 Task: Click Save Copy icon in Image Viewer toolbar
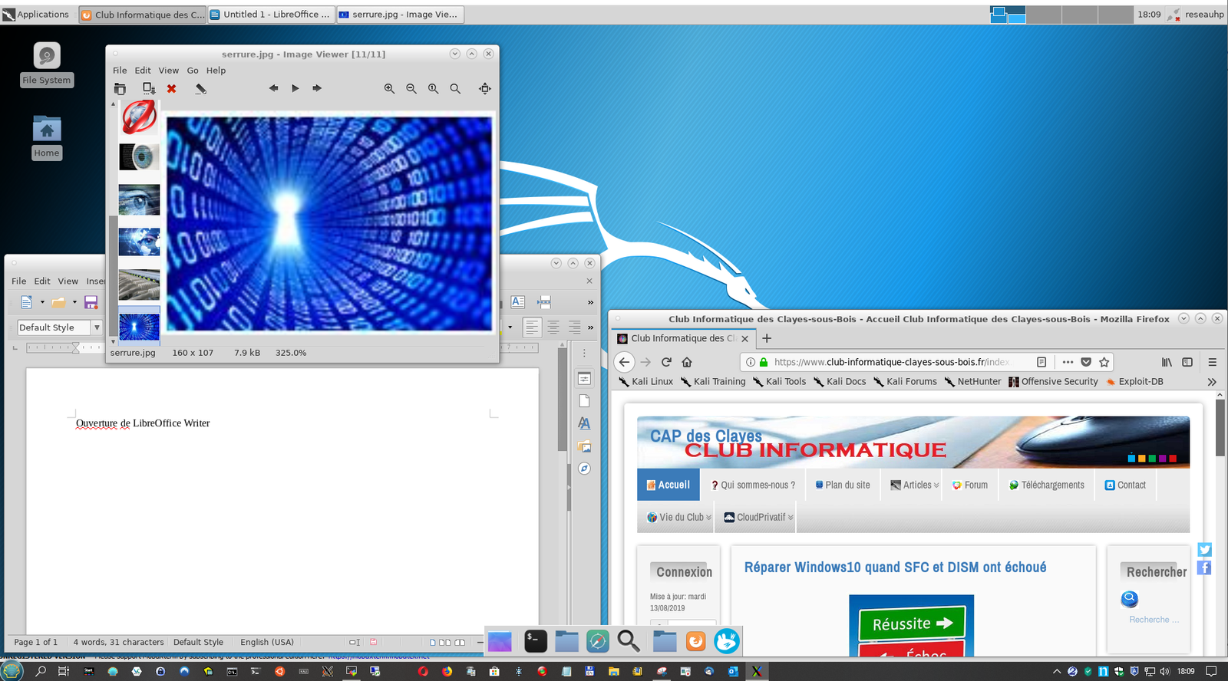149,89
